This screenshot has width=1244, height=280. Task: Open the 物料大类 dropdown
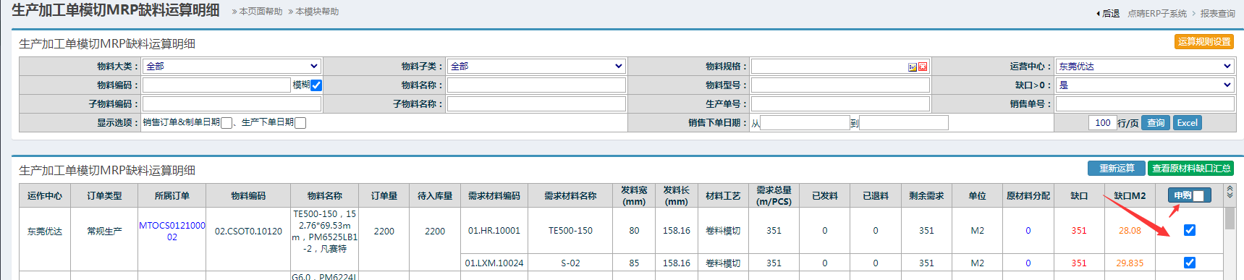232,66
